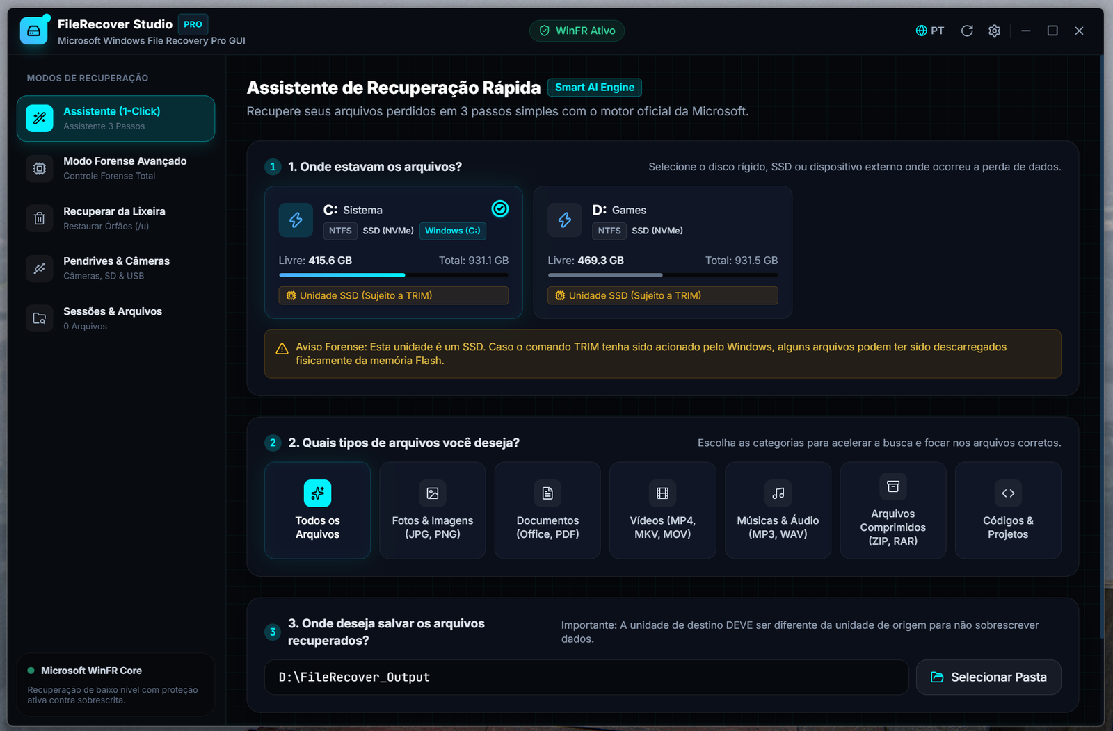This screenshot has width=1113, height=731.
Task: Click the folder search icon for Sessões
Action: [40, 318]
